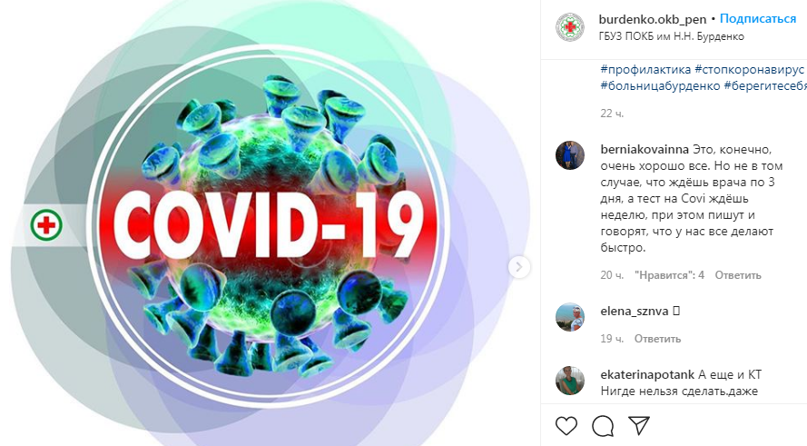Image resolution: width=807 pixels, height=446 pixels.
Task: Open ekaterinapotank's avatar picture
Action: (570, 381)
